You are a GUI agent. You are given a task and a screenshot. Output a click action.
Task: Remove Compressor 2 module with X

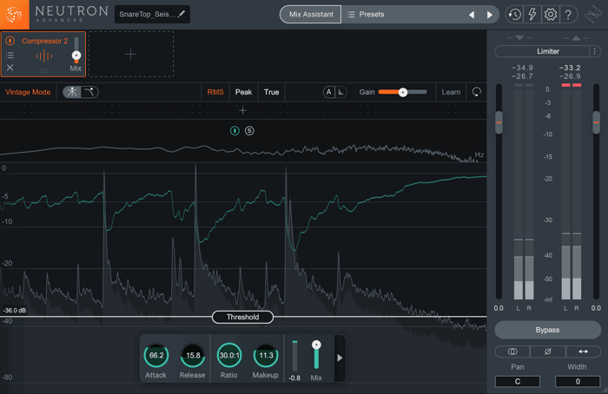tap(10, 68)
